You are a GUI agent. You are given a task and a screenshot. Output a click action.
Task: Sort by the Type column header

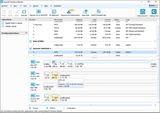click(x=141, y=20)
